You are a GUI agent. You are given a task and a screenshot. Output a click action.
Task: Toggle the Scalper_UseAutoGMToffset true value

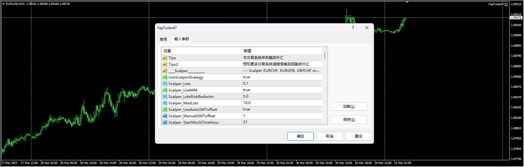[246, 109]
